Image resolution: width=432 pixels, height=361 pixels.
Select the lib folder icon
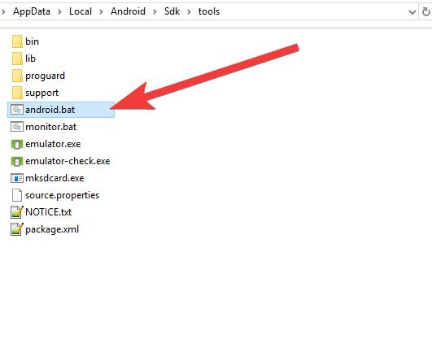coord(17,59)
